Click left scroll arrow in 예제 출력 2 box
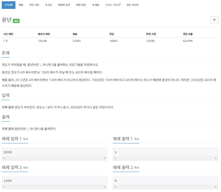 pos(115,187)
